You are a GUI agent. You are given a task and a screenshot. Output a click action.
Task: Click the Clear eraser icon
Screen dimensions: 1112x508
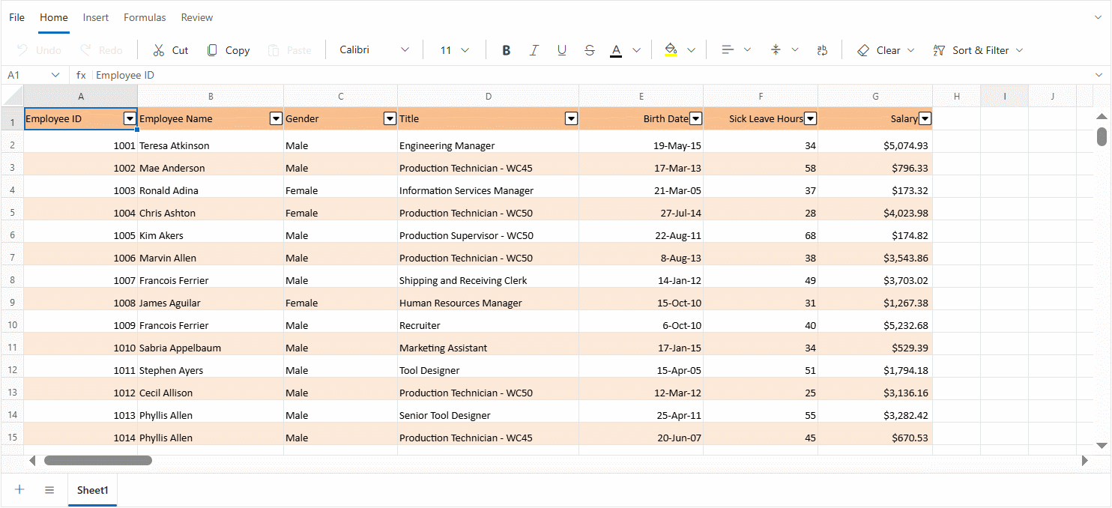click(863, 50)
